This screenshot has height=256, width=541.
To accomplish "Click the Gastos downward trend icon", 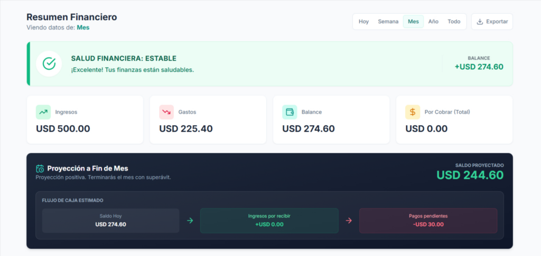I will (166, 112).
